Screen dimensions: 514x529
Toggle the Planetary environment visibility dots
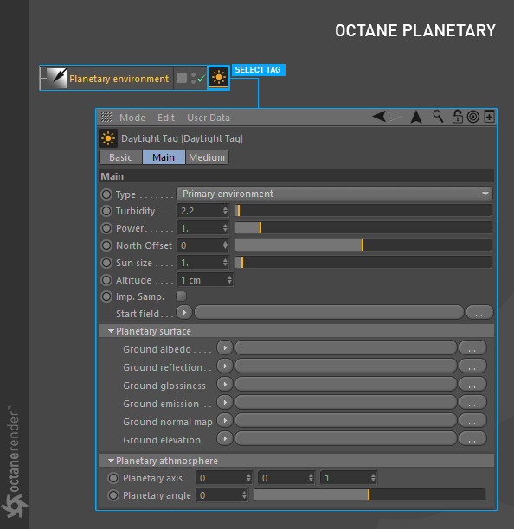(x=193, y=79)
